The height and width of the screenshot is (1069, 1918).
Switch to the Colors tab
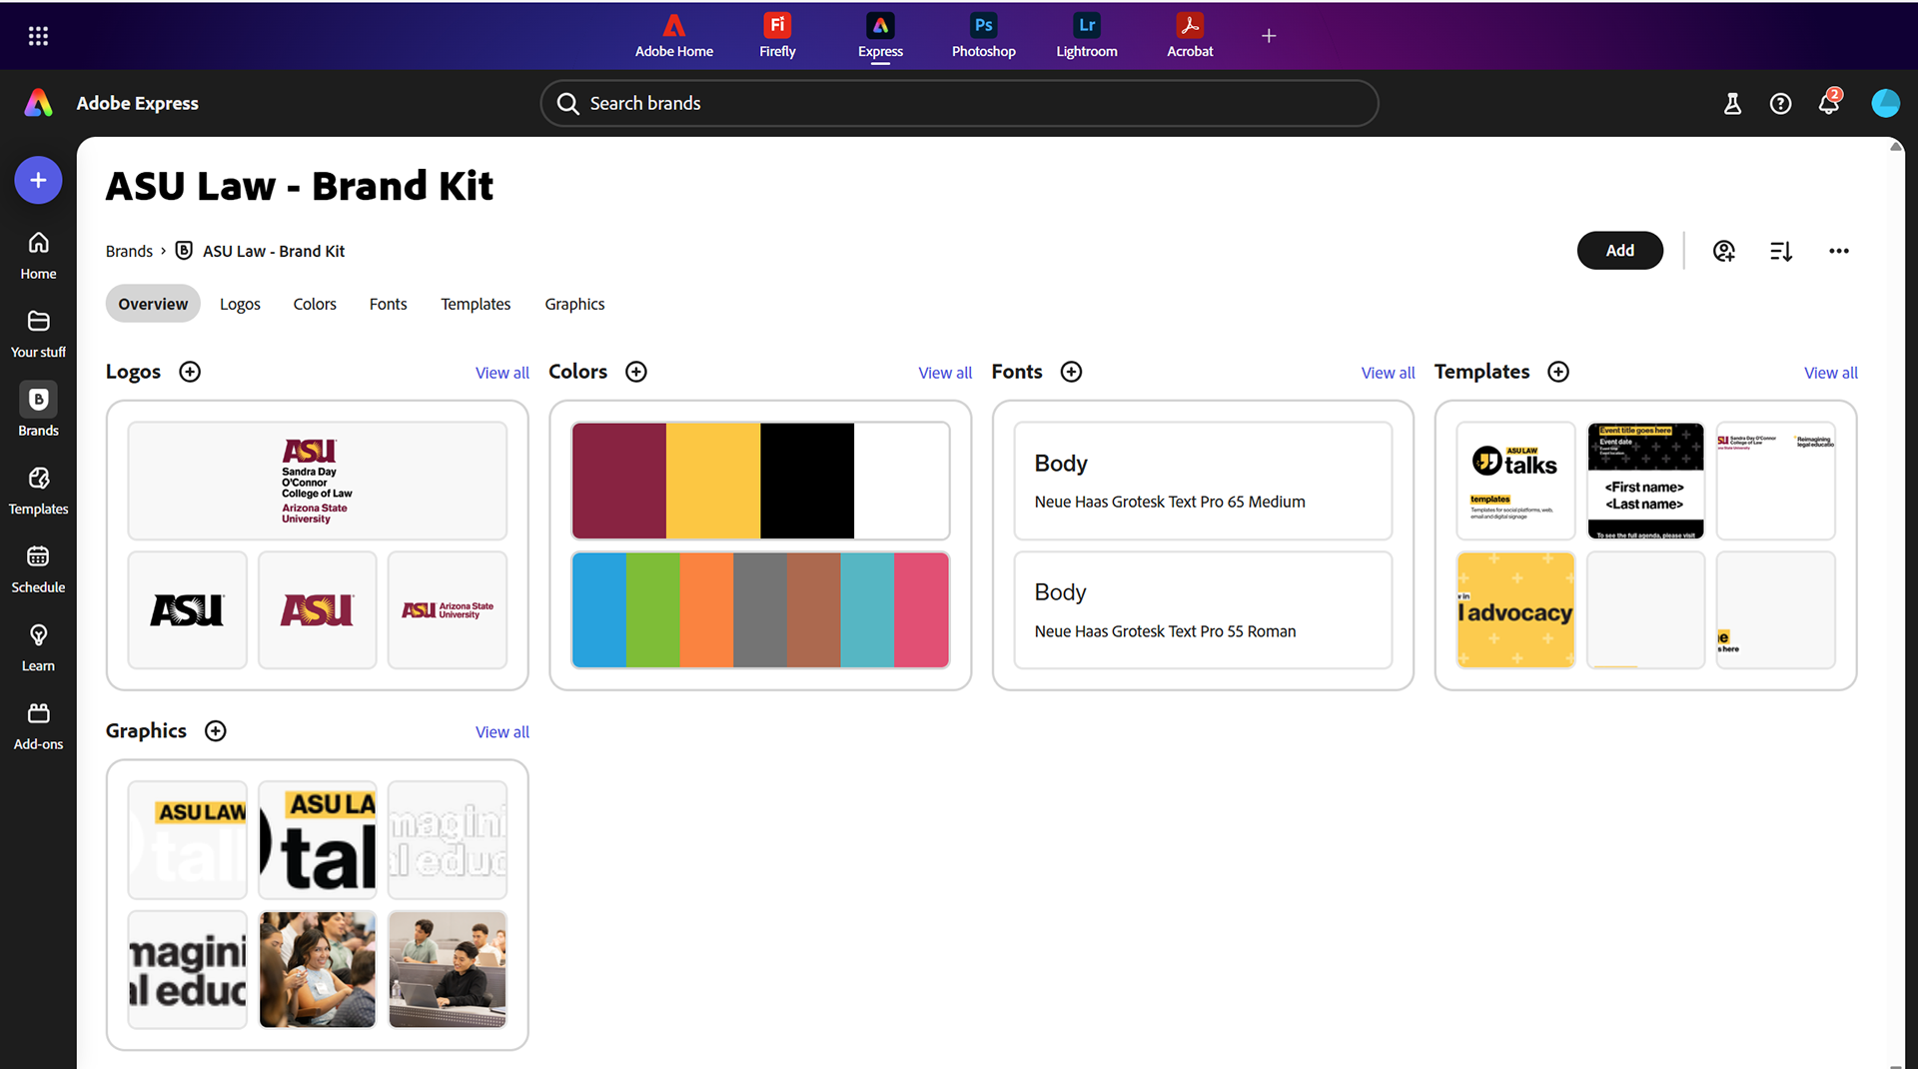(x=315, y=304)
